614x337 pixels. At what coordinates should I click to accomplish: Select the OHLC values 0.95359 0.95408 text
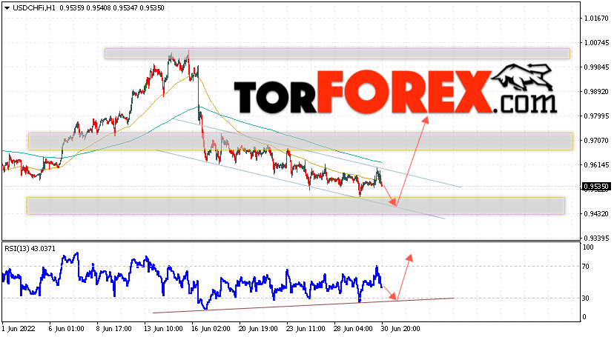(x=85, y=8)
